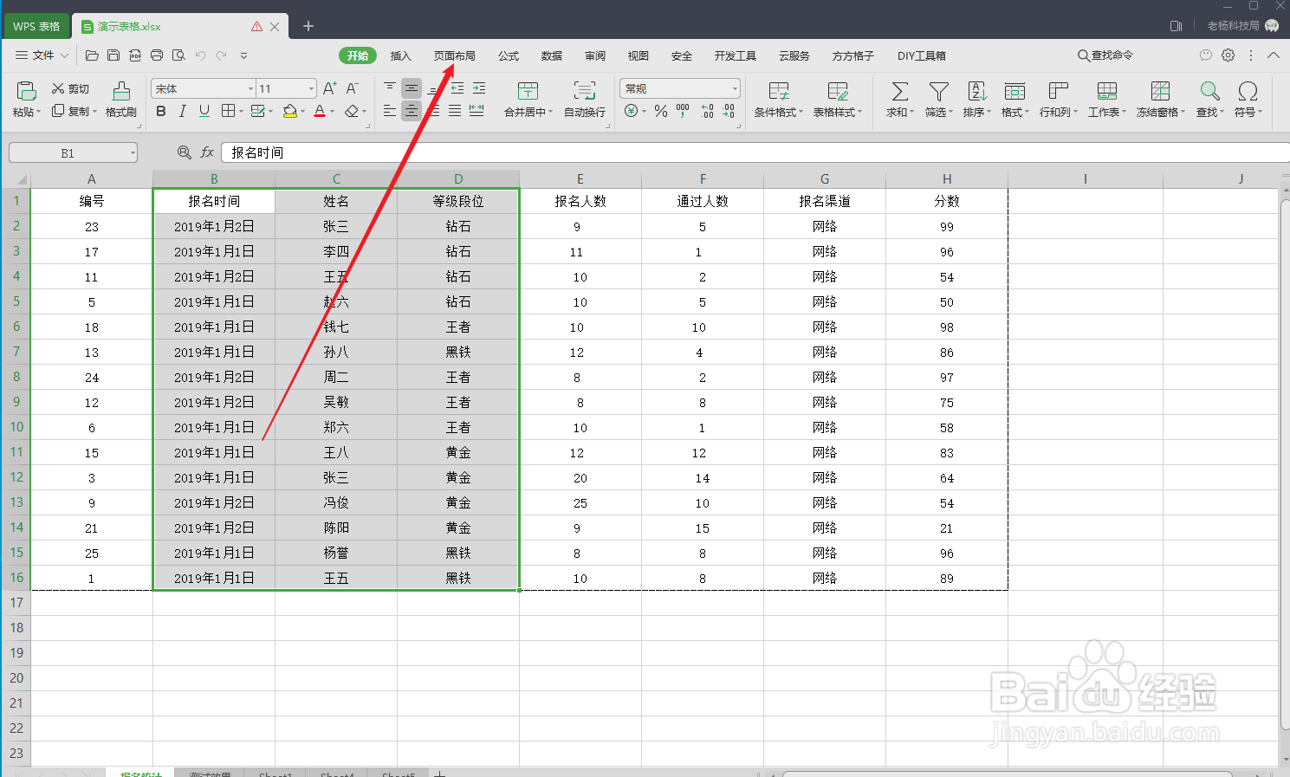This screenshot has height=777, width=1290.
Task: Open the Name Box B1 dropdown arrow
Action: pyautogui.click(x=133, y=153)
